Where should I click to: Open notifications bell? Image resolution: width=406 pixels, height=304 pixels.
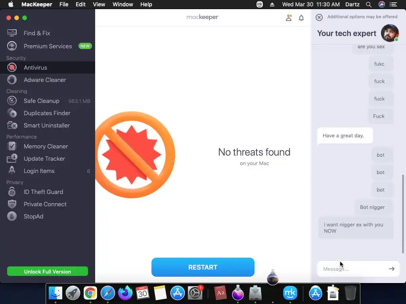(301, 18)
